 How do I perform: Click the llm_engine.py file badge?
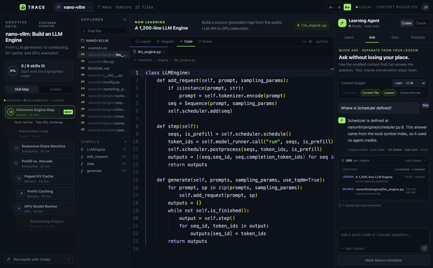coord(312,25)
